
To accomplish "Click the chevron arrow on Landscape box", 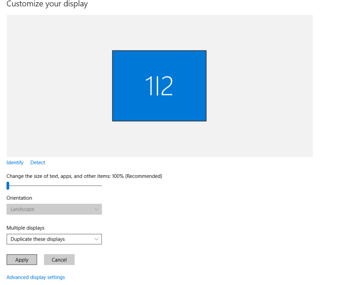I will [x=96, y=209].
